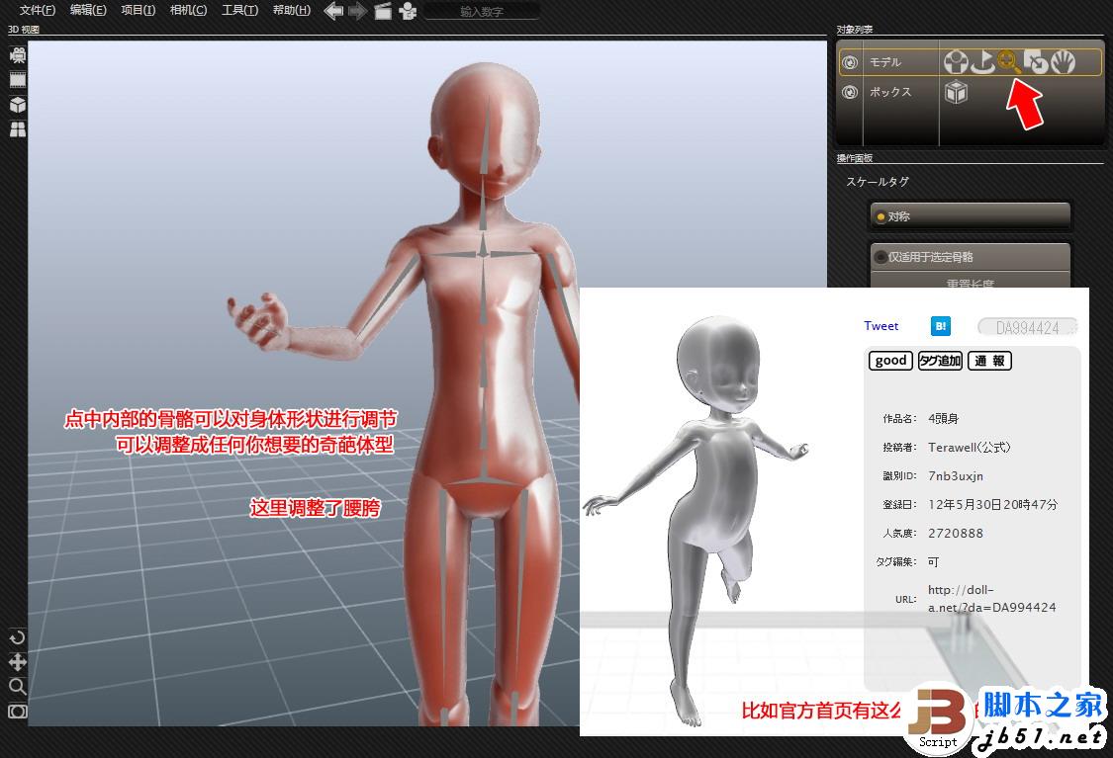This screenshot has height=758, width=1113.
Task: Click the 2720888 popularity value
Action: click(x=956, y=534)
